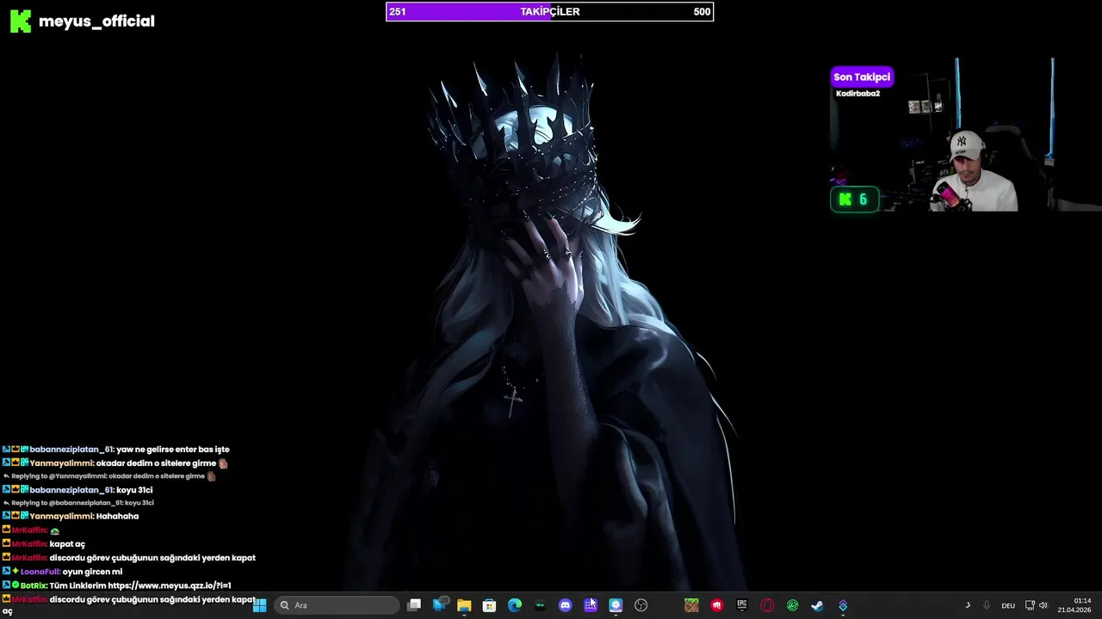Open the meyus.qzz.io link in chat
The height and width of the screenshot is (619, 1102).
[170, 585]
